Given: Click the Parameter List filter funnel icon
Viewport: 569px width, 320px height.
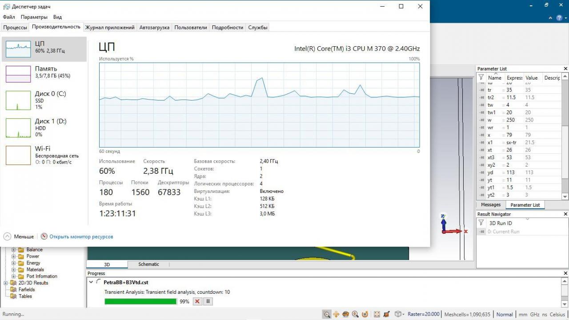Looking at the screenshot, I should click(481, 77).
